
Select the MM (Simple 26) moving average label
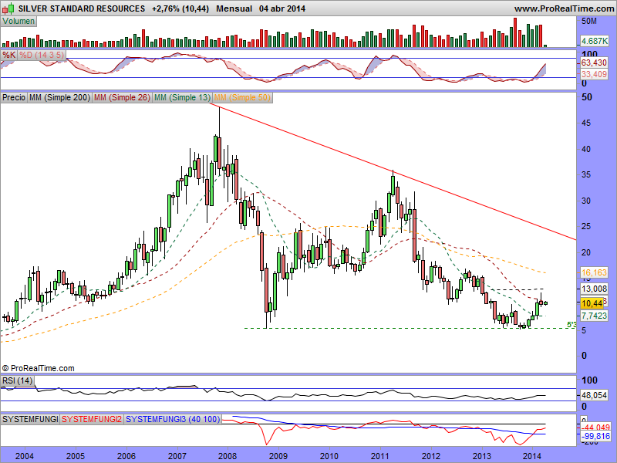(x=122, y=98)
